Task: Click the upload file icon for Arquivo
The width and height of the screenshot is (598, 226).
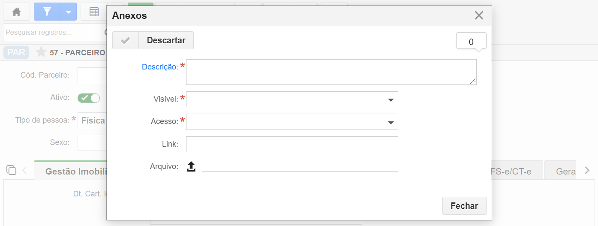Action: pos(191,166)
